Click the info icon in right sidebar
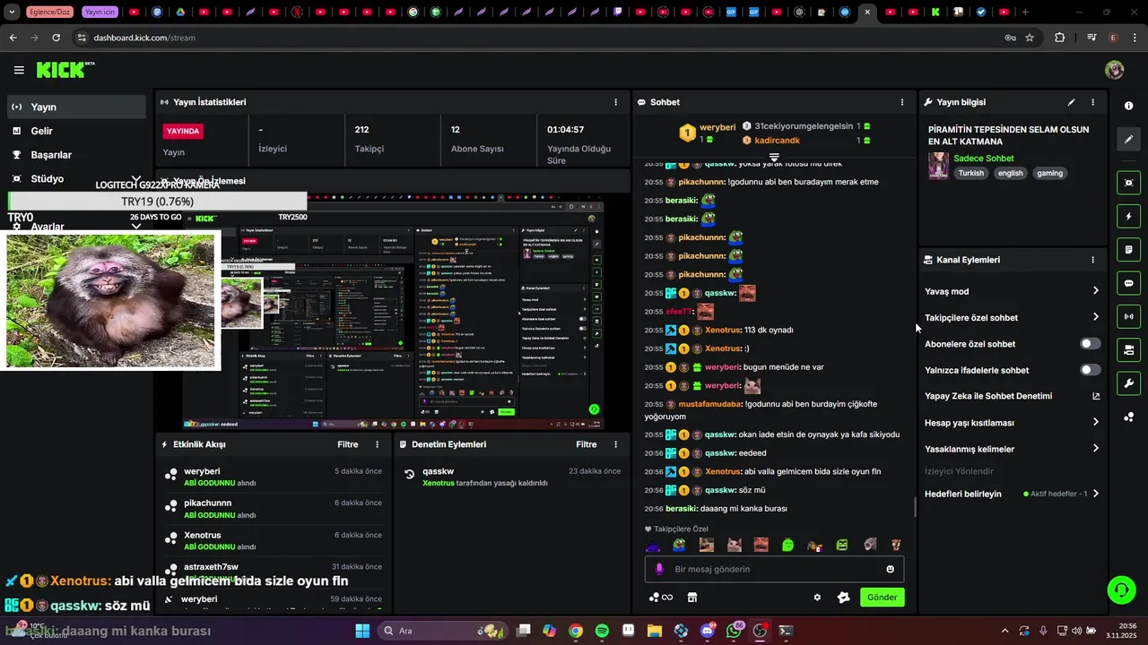 (1128, 106)
